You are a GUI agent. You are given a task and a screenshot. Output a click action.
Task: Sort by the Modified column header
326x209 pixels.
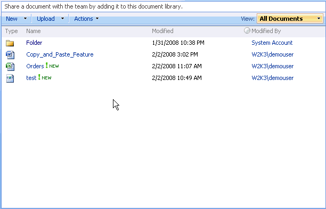162,31
